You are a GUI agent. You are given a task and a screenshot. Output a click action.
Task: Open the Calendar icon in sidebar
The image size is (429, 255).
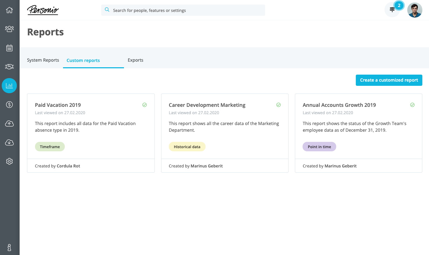click(9, 48)
